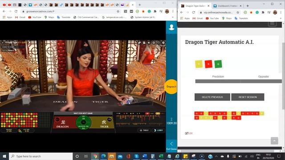
Task: Reload the grosvenorcasinos page
Action: pyautogui.click(x=16, y=11)
